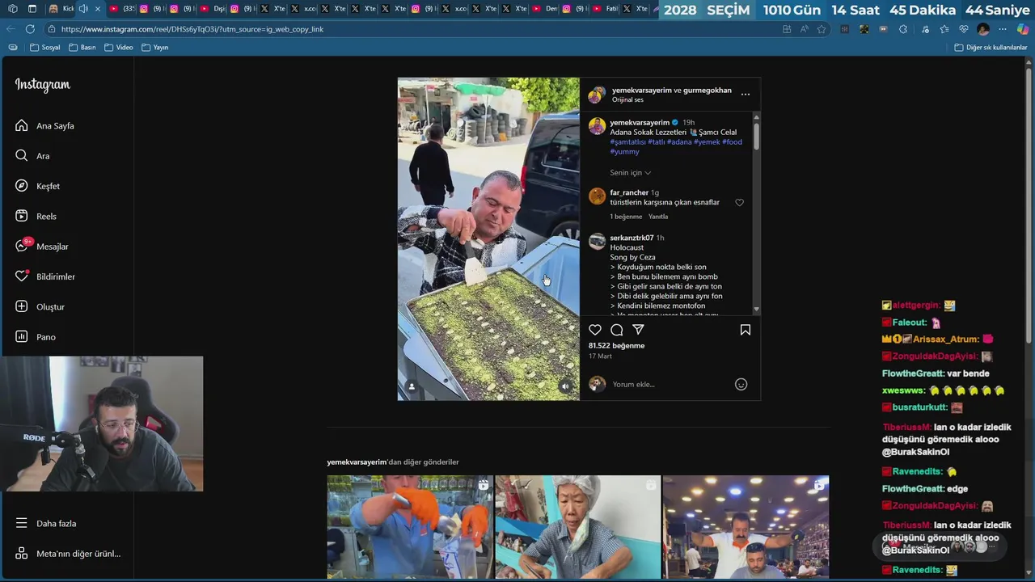Viewport: 1035px width, 582px height.
Task: Open Oluştur create menu
Action: 40,307
